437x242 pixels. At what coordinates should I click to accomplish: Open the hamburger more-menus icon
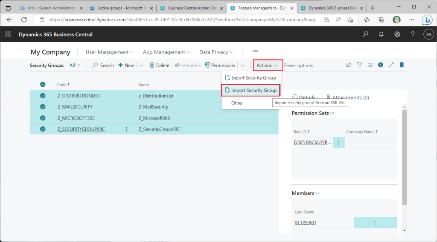tap(255, 52)
